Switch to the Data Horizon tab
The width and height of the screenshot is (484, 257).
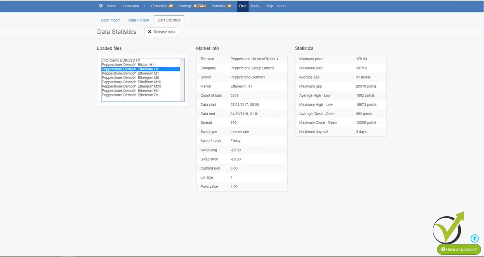tap(139, 20)
